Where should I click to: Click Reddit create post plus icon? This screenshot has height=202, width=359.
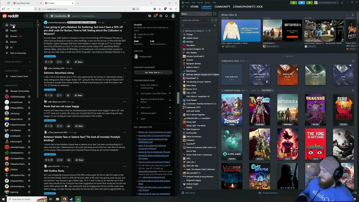161,16
